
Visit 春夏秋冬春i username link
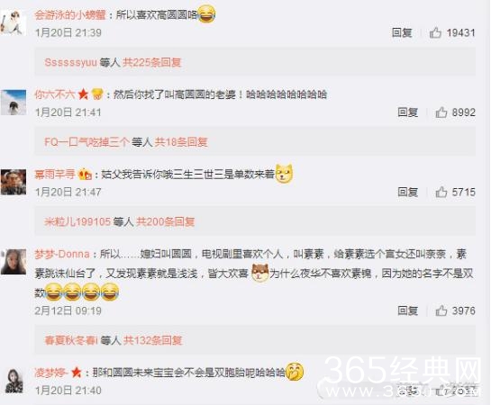point(71,340)
